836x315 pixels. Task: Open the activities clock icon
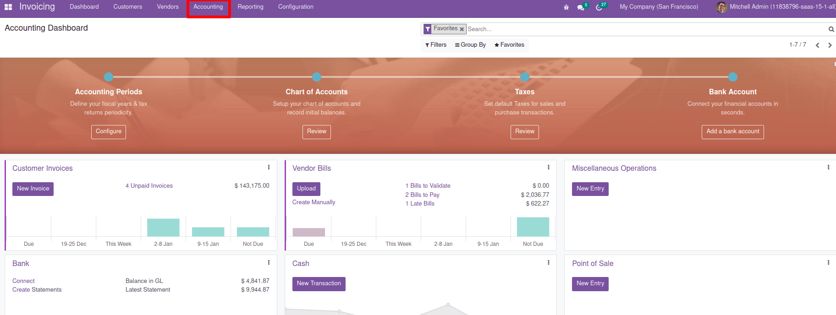(599, 7)
